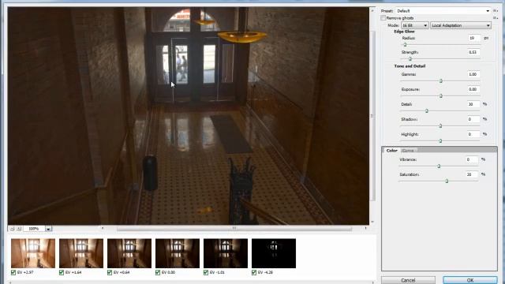
Task: Click the Edge Glow section heading
Action: tap(404, 32)
